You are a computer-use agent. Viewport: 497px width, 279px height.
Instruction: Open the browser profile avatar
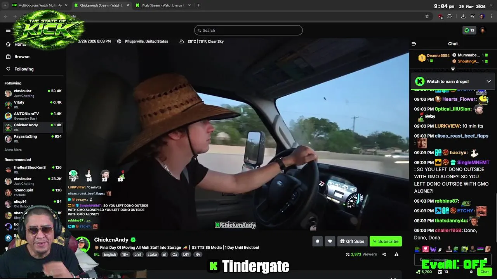point(482,16)
